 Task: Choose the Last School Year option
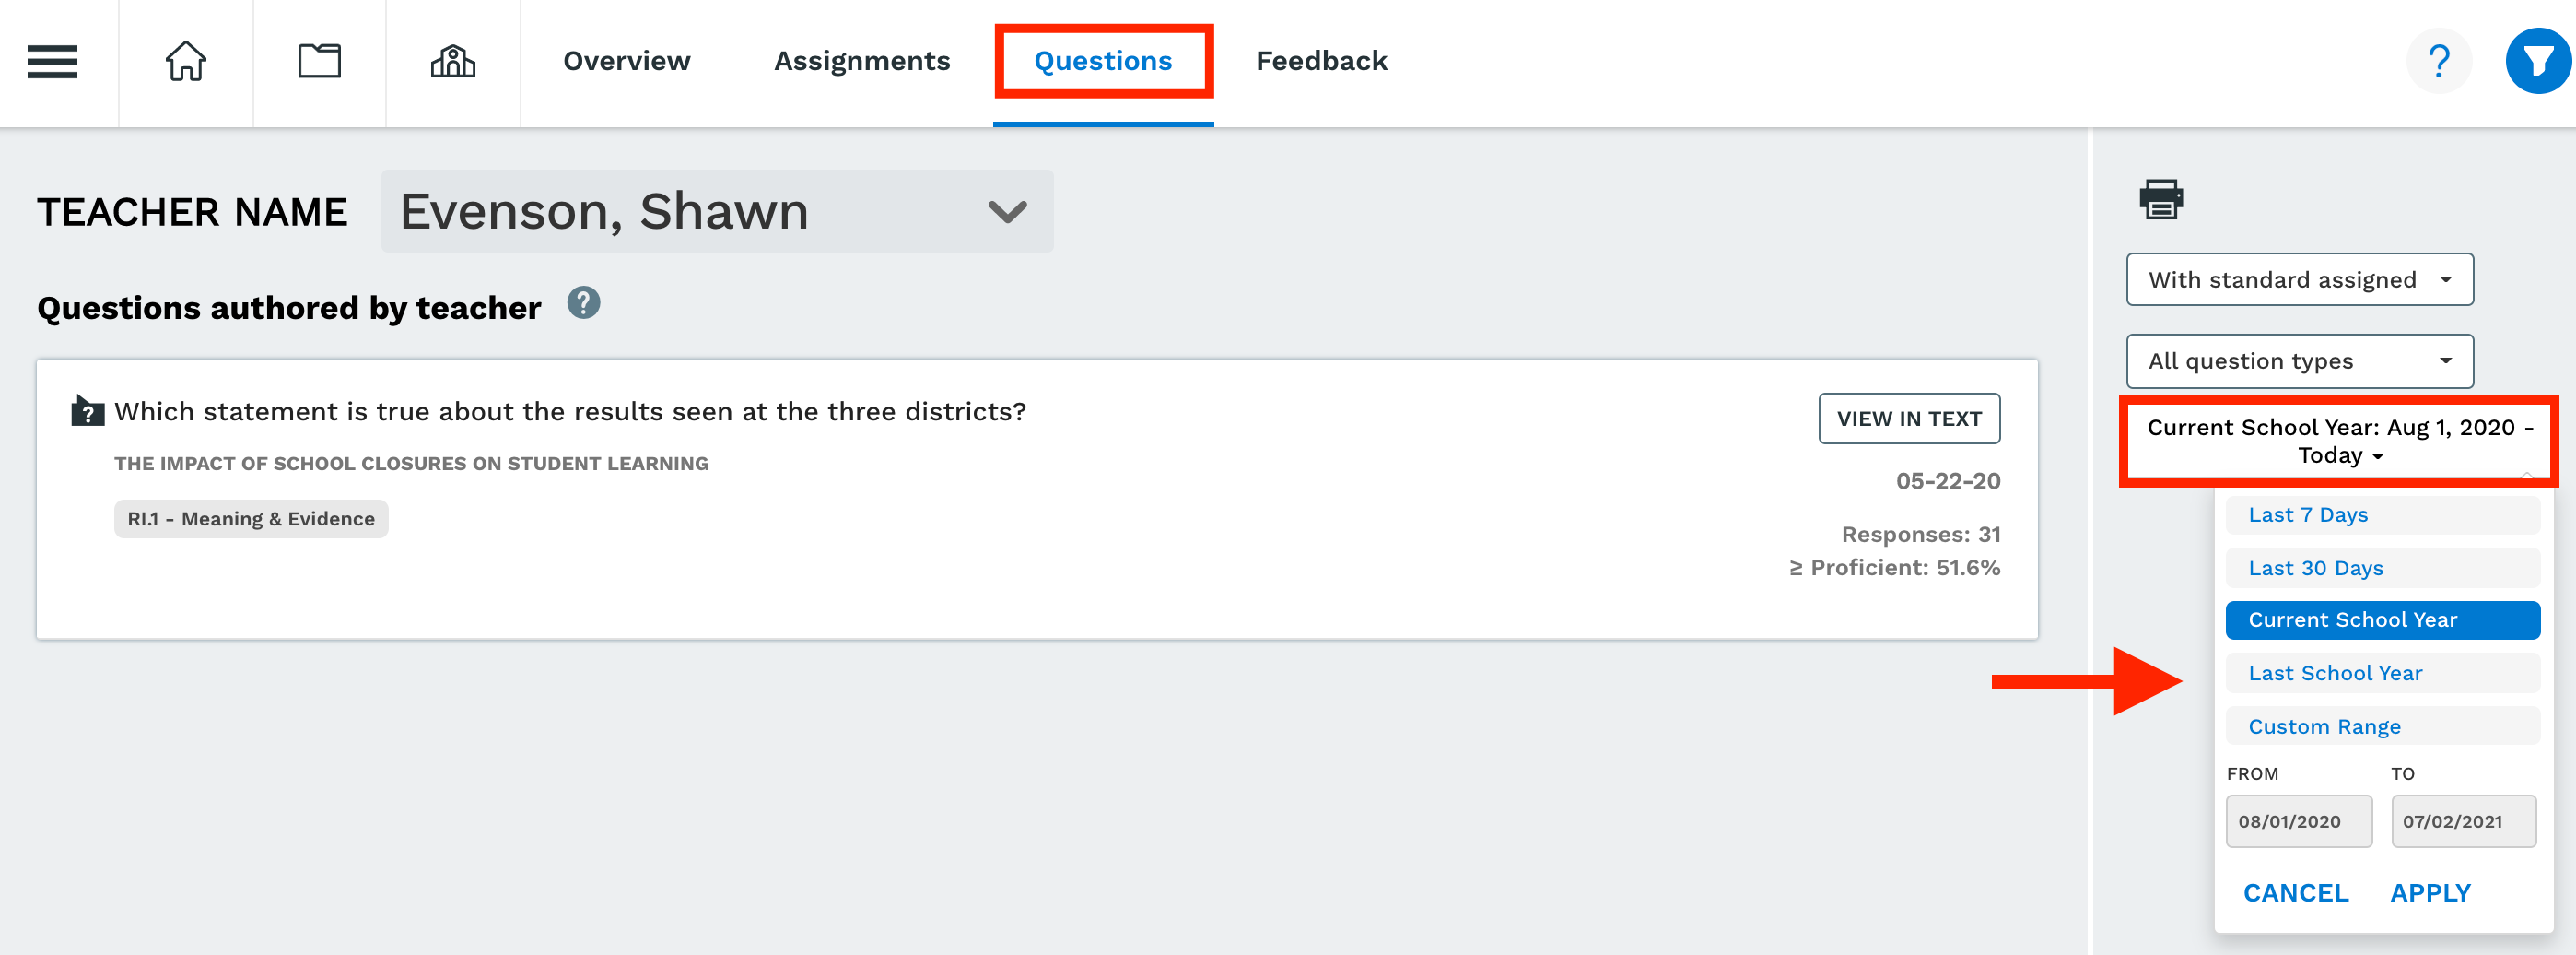click(x=2382, y=673)
